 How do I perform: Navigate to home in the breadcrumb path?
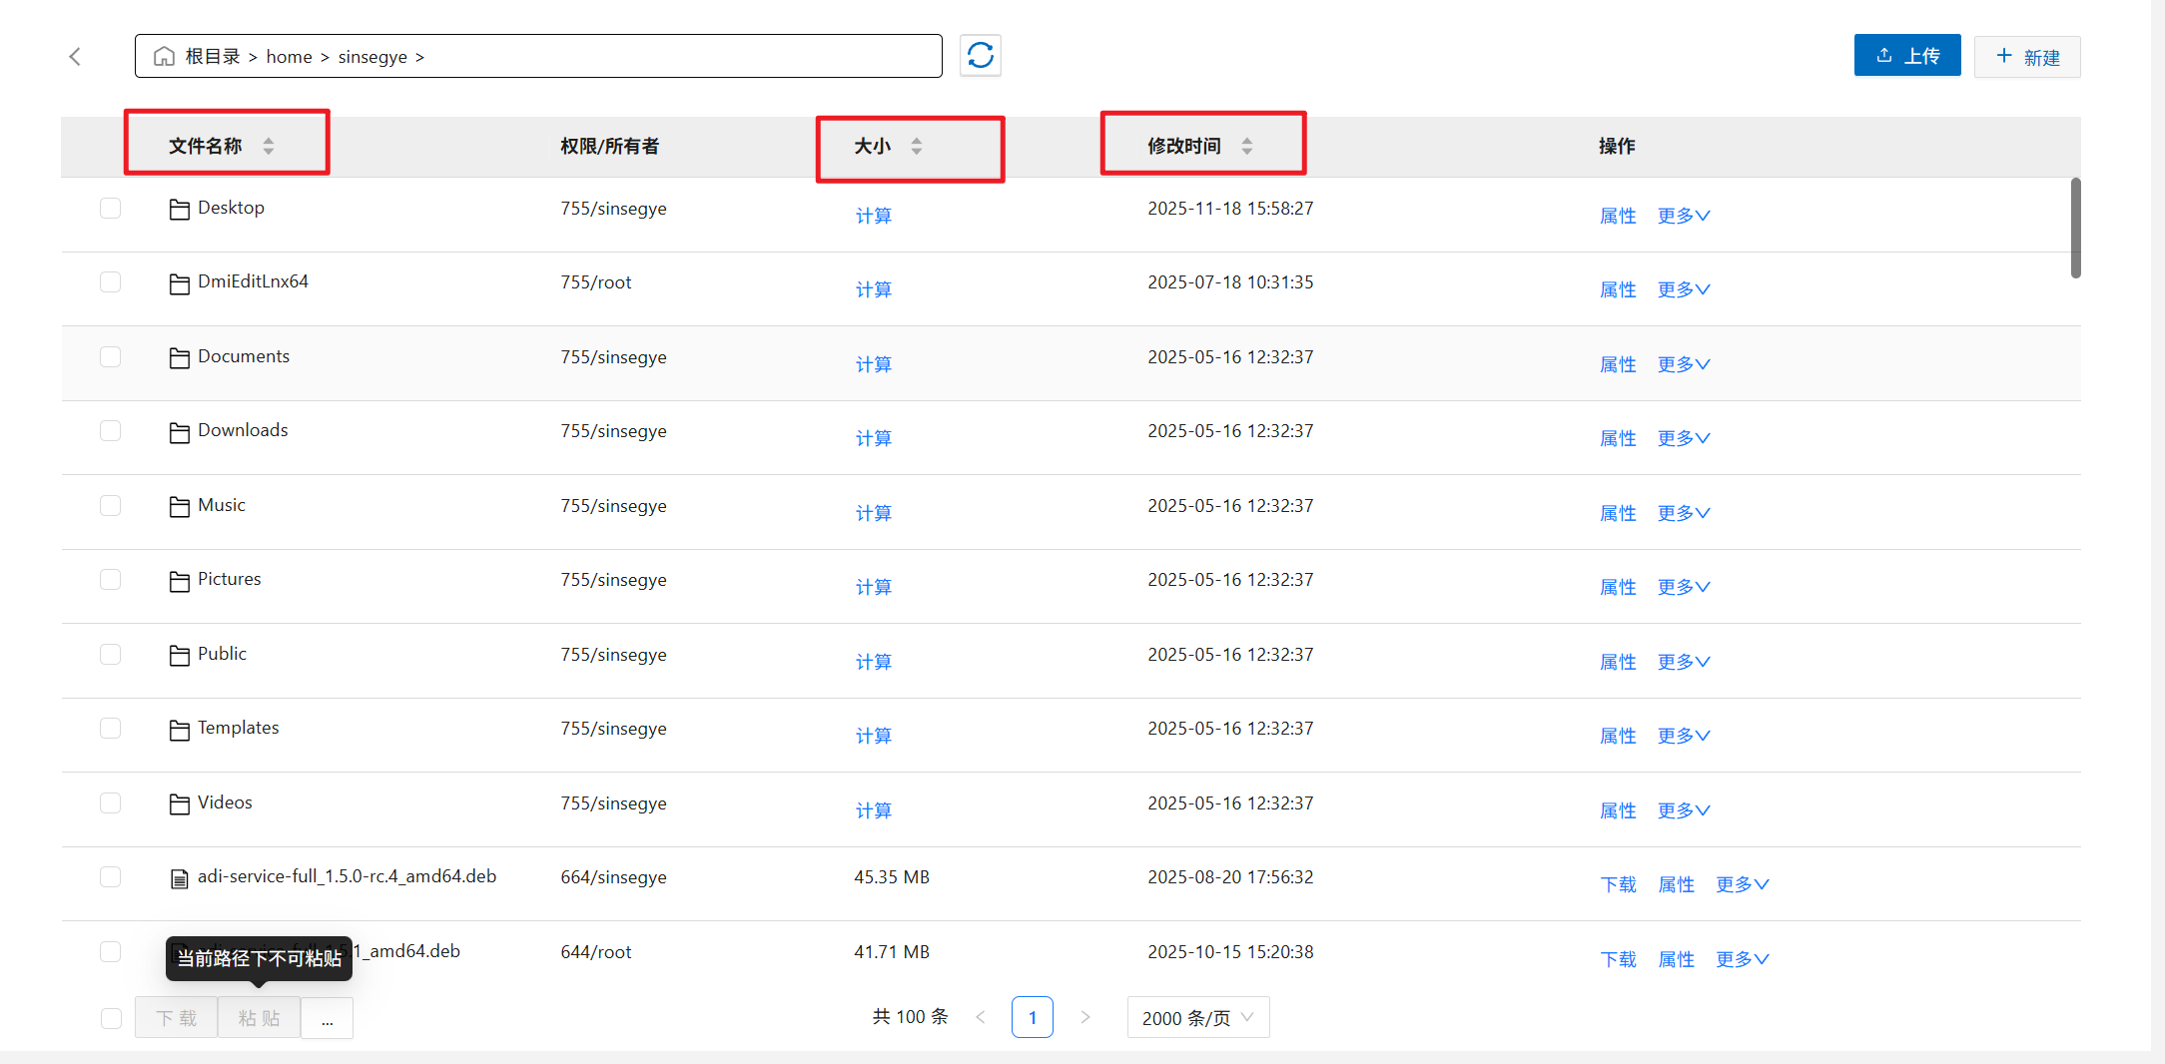(x=289, y=57)
